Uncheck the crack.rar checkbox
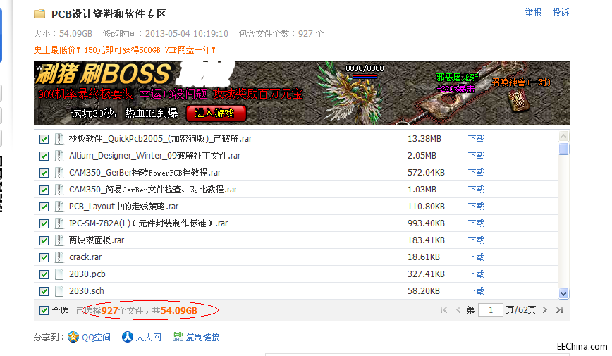Image resolution: width=612 pixels, height=356 pixels. click(x=44, y=257)
